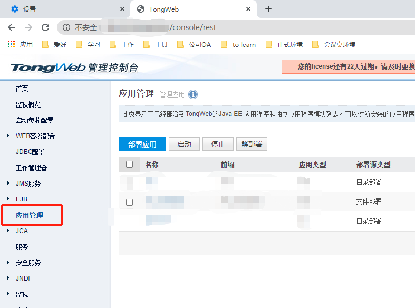
Task: Open the 爱好 bookmark folder
Action: click(x=54, y=44)
